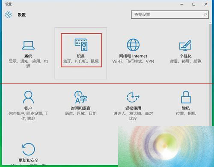Click the 显示、通知、应用、电源 description

[x=28, y=63]
